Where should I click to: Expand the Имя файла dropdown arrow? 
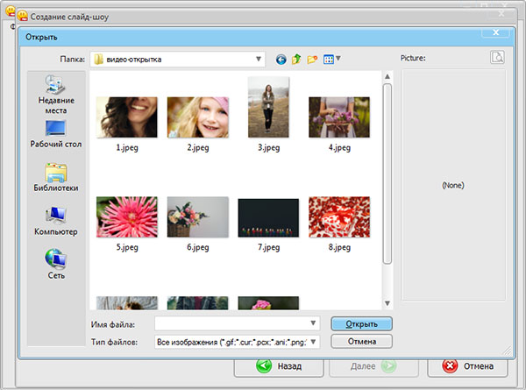[314, 324]
